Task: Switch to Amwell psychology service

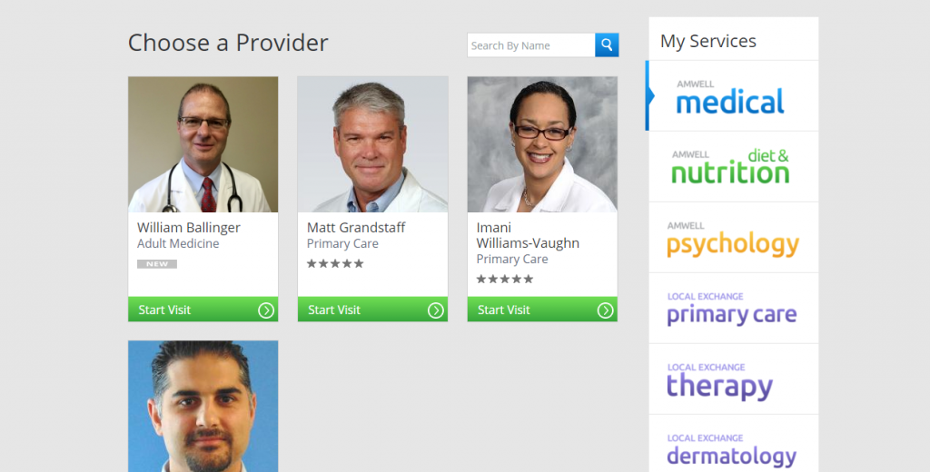Action: 733,238
